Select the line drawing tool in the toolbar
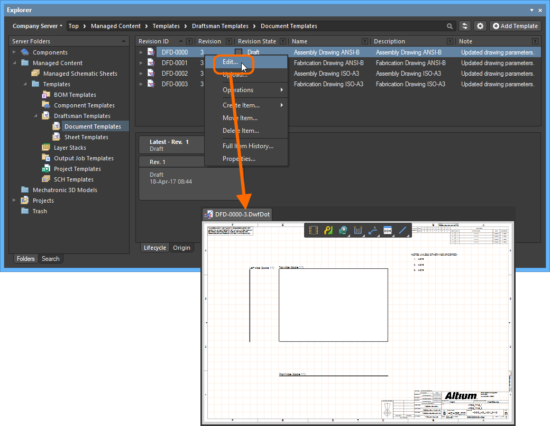 coord(402,231)
